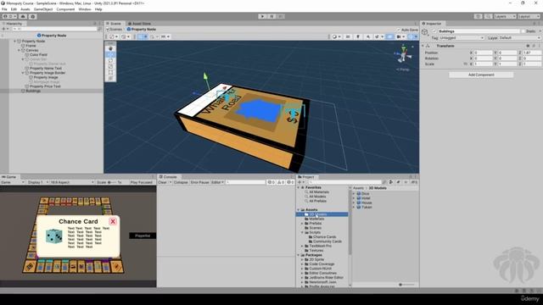Click the Play button
The height and width of the screenshot is (305, 543).
pyautogui.click(x=262, y=16)
